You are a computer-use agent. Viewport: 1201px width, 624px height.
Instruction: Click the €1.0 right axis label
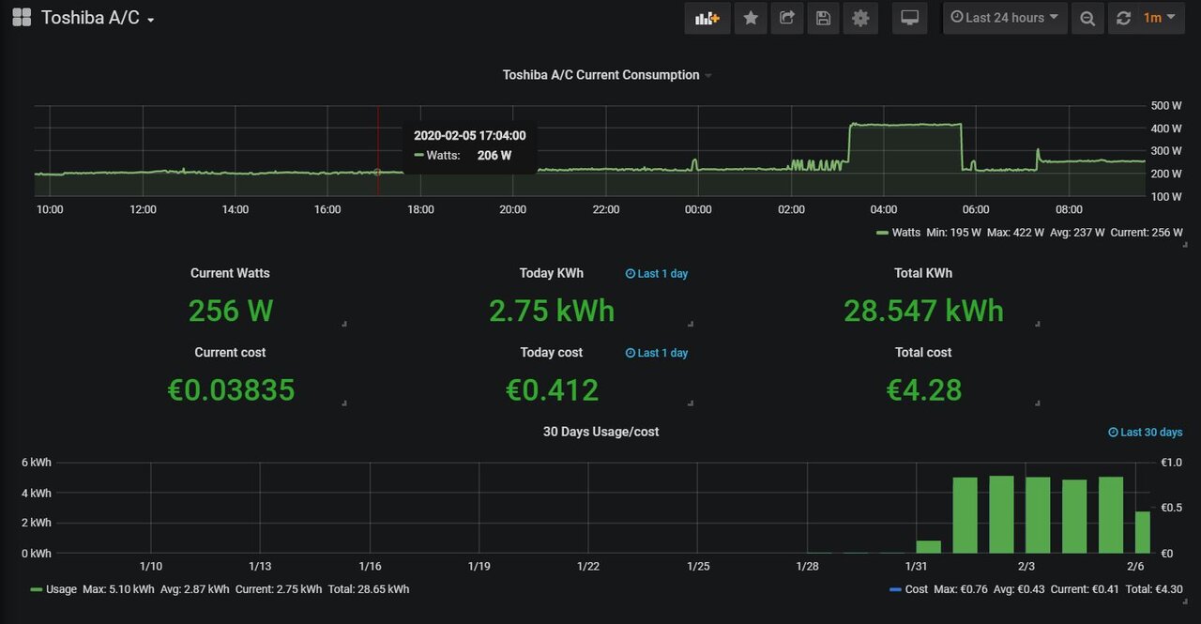coord(1172,463)
